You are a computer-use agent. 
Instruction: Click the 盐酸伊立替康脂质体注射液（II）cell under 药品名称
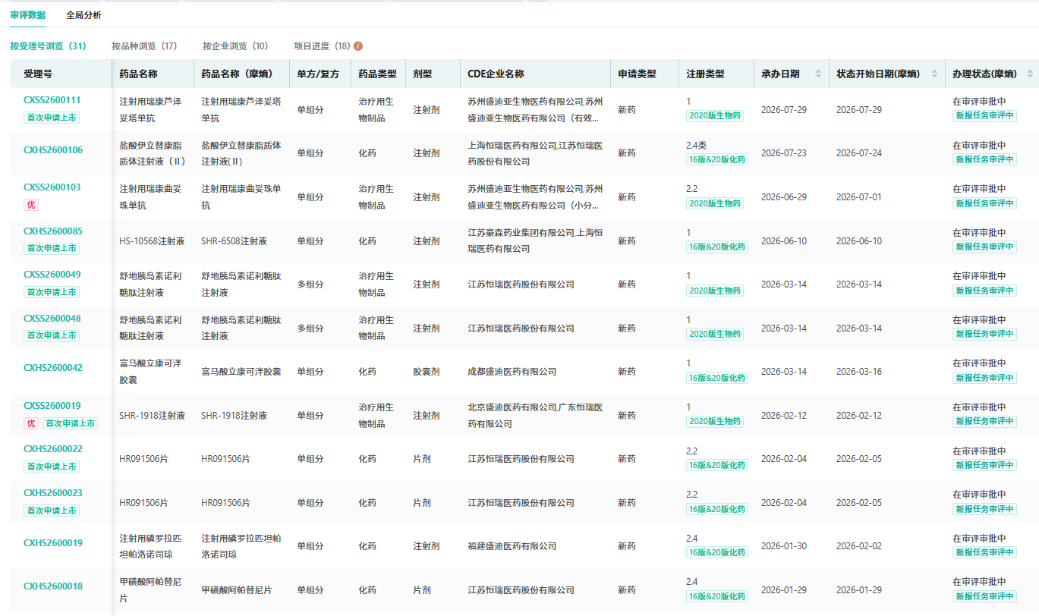[x=153, y=153]
